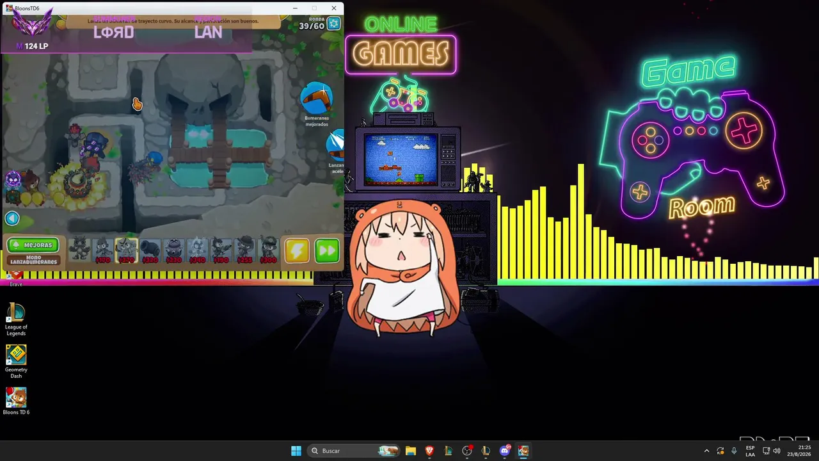This screenshot has height=461, width=819.
Task: Open Geometry Dash desktop shortcut
Action: point(16,361)
